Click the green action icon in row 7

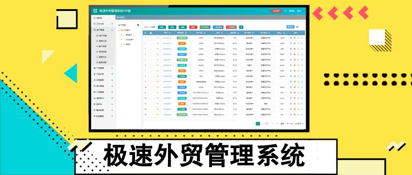click(298, 70)
